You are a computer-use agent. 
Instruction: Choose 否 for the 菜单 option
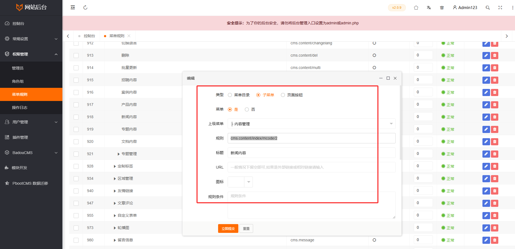(247, 109)
